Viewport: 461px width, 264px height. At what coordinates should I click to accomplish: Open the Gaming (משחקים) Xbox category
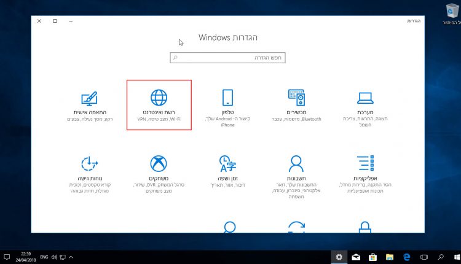point(159,174)
